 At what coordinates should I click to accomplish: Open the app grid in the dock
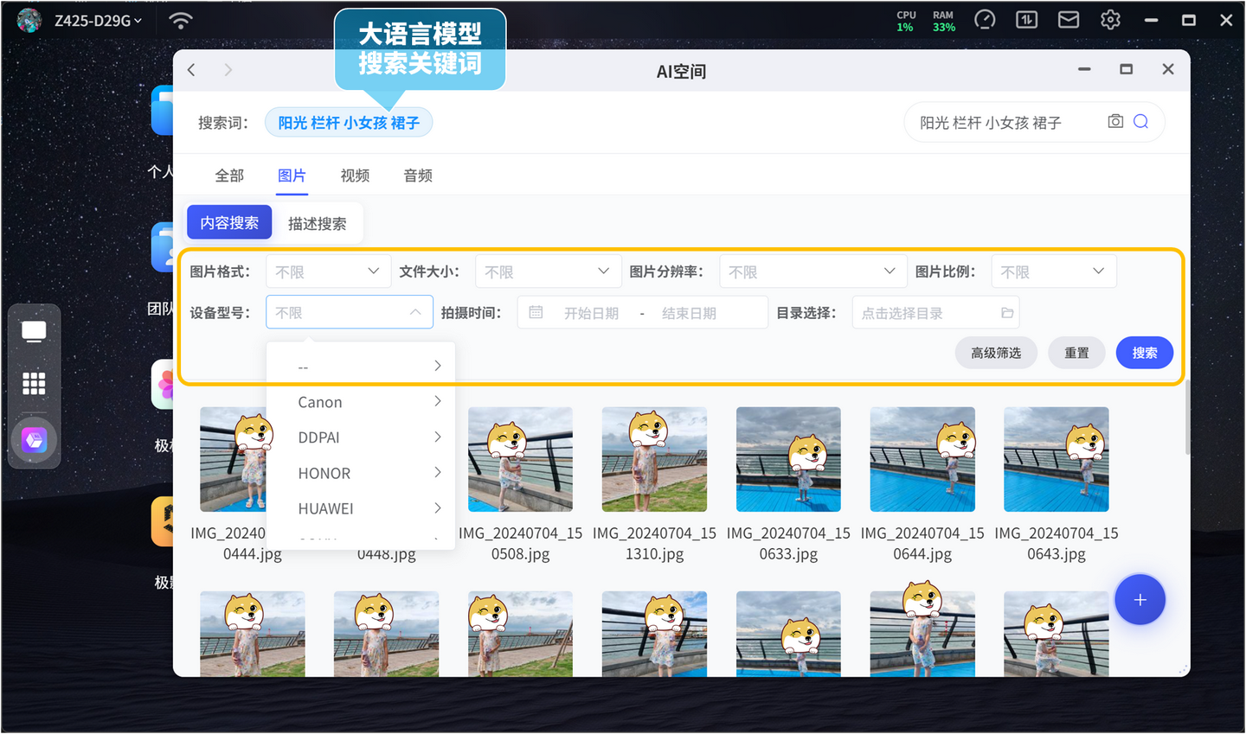tap(34, 383)
